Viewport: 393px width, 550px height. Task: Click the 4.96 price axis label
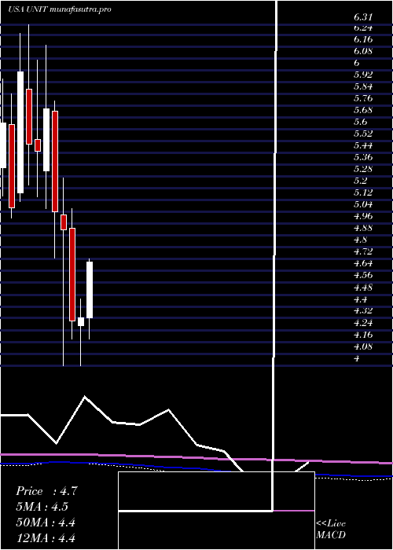pyautogui.click(x=363, y=216)
